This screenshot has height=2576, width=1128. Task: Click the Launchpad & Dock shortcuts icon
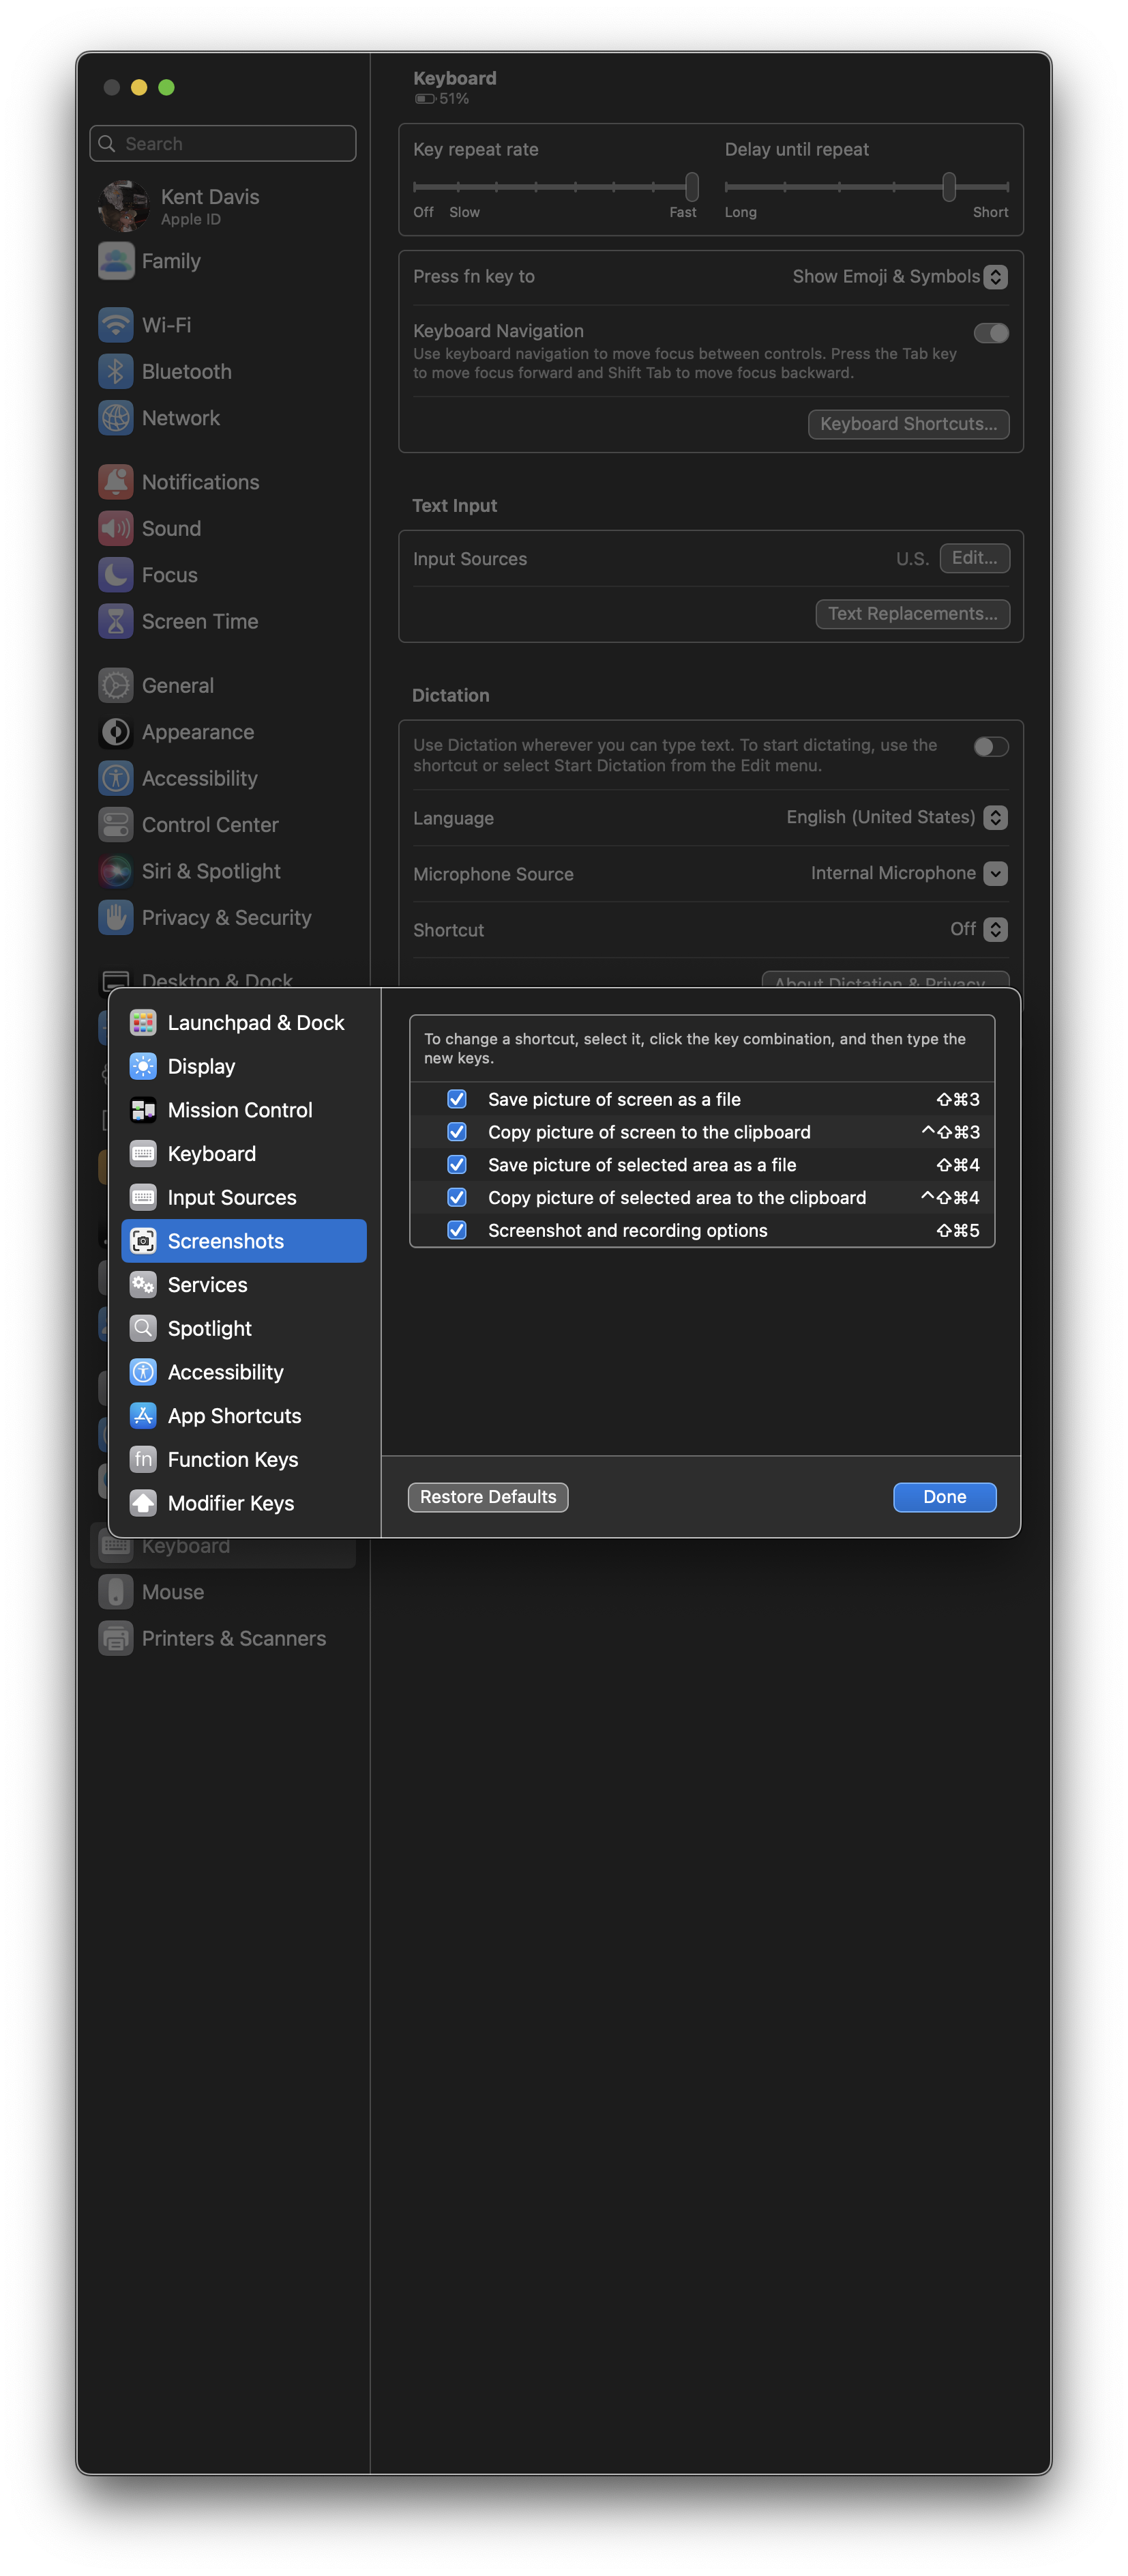coord(143,1022)
